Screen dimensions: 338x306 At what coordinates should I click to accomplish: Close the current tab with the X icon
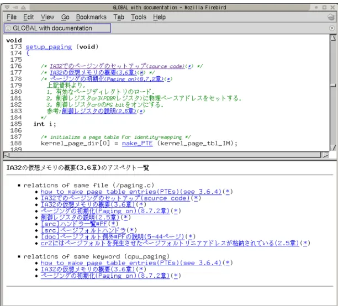click(x=332, y=28)
